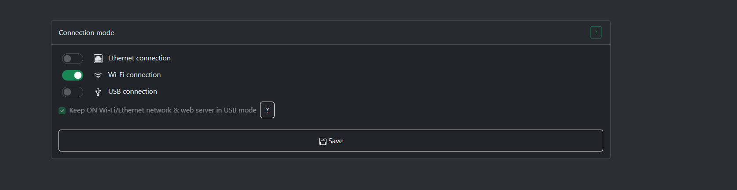The height and width of the screenshot is (190, 737).
Task: Click the USB trident icon
Action: (x=98, y=92)
